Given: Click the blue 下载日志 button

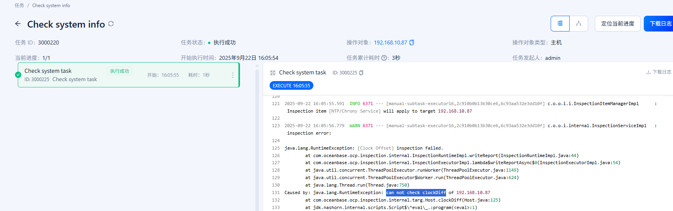Looking at the screenshot, I should coord(660,24).
